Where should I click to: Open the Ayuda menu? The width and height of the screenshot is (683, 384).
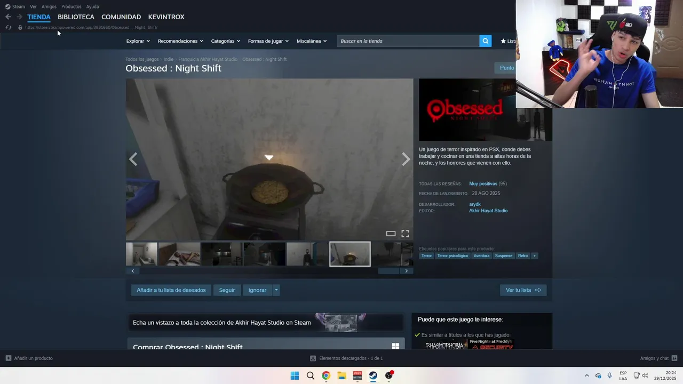pos(92,7)
